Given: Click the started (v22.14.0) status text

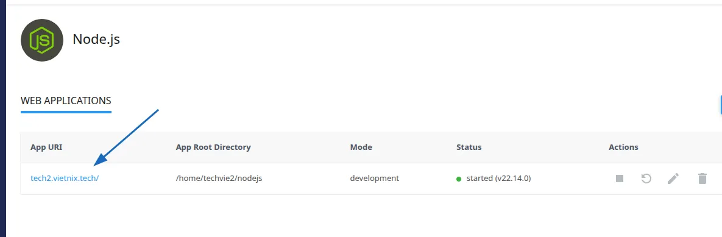Looking at the screenshot, I should [498, 179].
